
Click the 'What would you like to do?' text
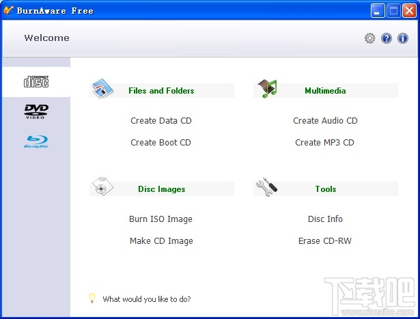tap(147, 299)
